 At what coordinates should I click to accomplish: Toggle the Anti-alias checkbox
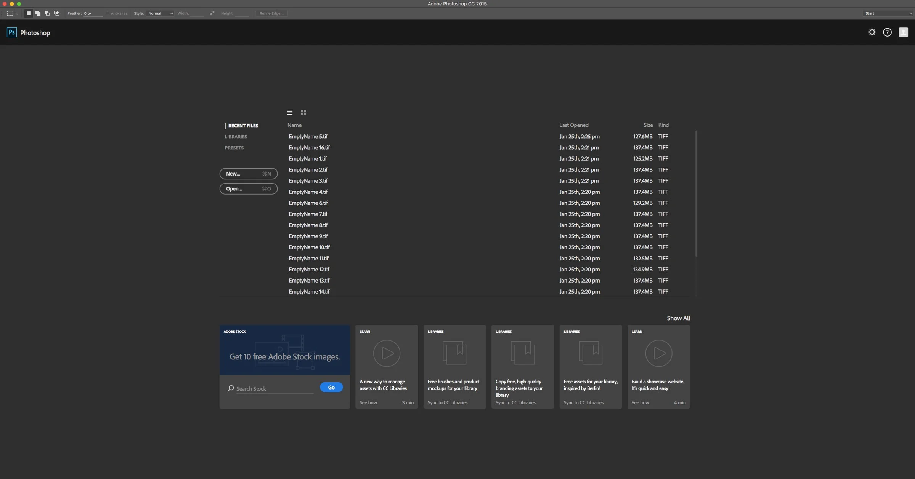tap(108, 13)
